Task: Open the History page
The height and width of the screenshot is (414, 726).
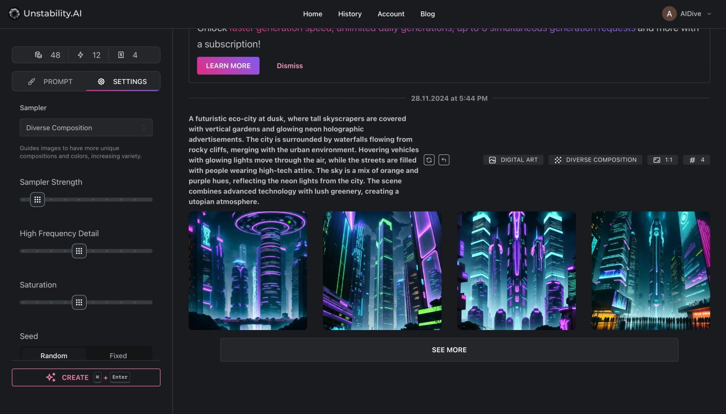Action: click(x=350, y=14)
